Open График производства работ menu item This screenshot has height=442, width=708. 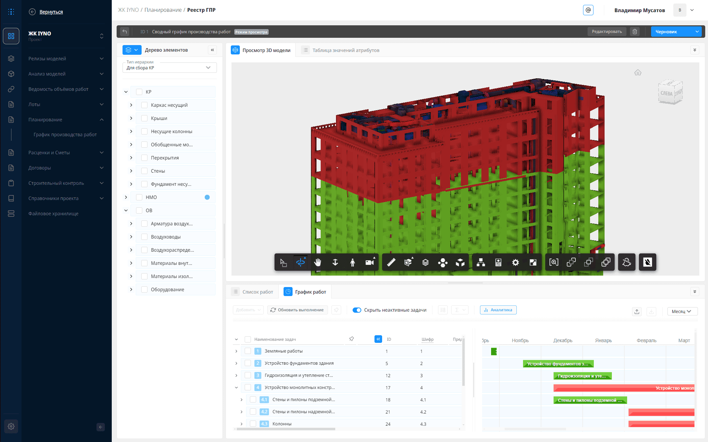click(x=65, y=135)
